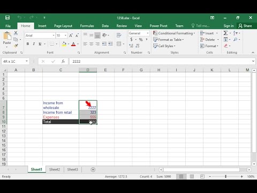Toggle Italic formatting
The width and height of the screenshot is (257, 193).
pyautogui.click(x=34, y=44)
